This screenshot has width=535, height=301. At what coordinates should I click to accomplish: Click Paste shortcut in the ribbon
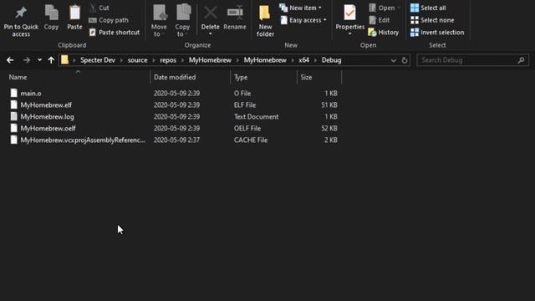click(115, 33)
